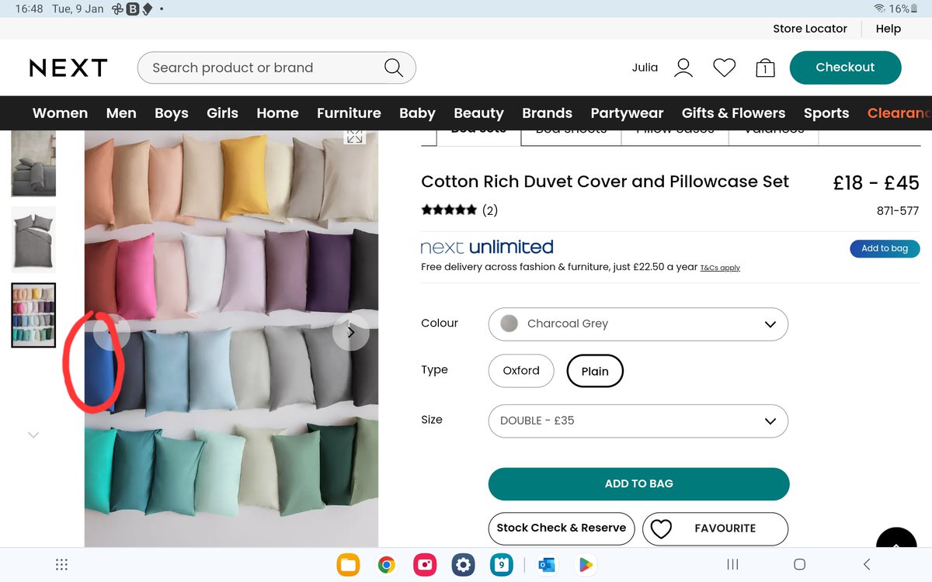Open the Girls menu
The width and height of the screenshot is (932, 582).
click(x=222, y=113)
